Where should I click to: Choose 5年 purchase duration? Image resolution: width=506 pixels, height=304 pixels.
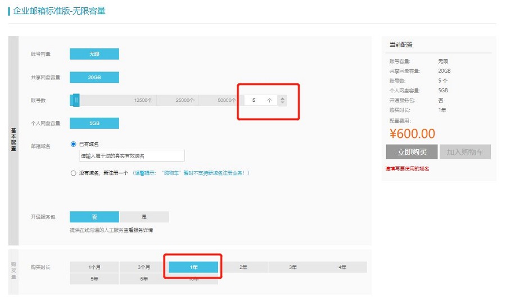click(94, 279)
